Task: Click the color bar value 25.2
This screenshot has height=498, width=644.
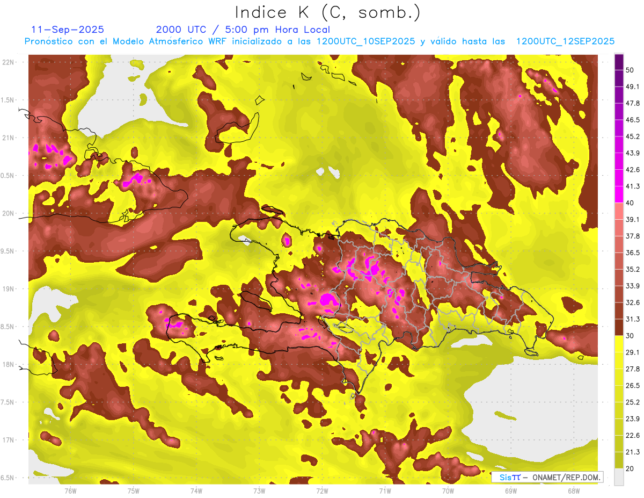Action: (632, 402)
